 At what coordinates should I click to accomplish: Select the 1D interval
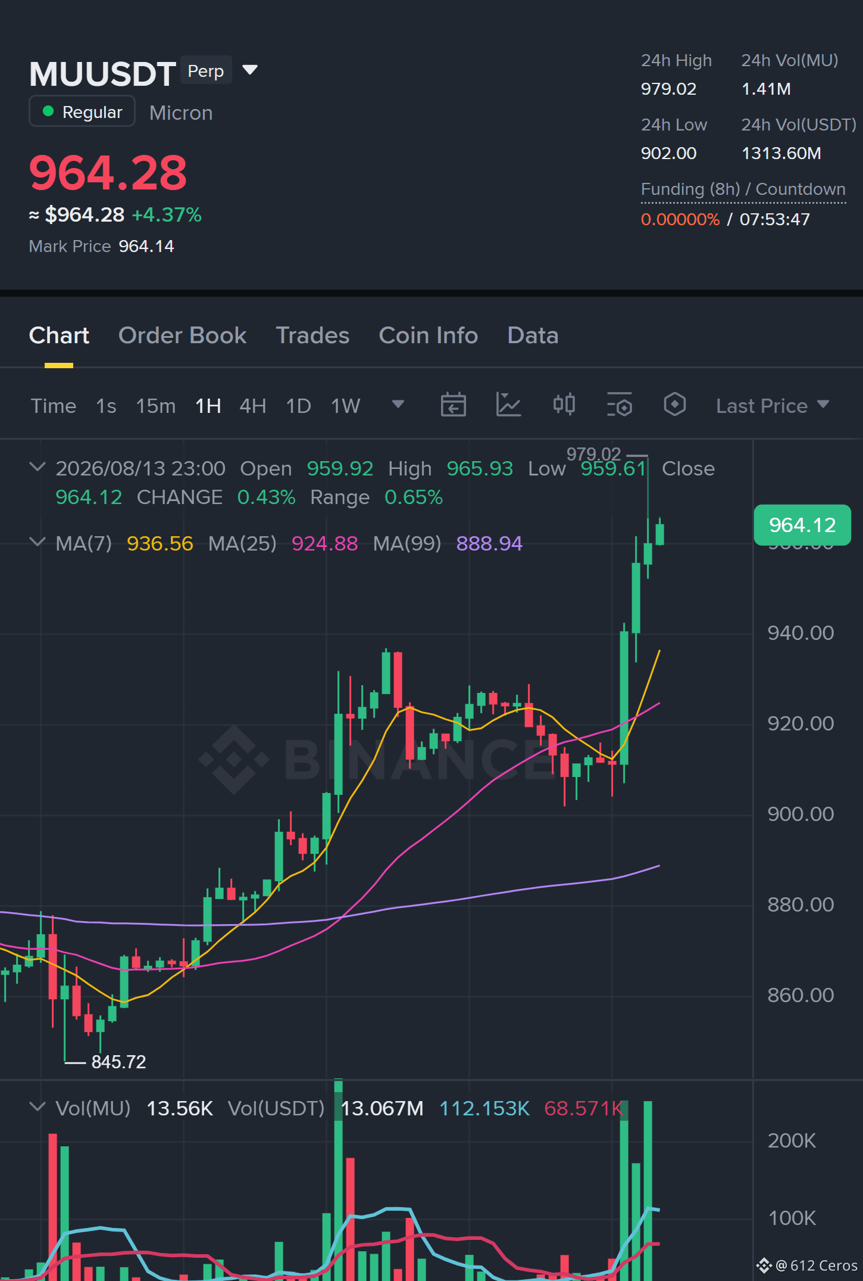(x=298, y=406)
